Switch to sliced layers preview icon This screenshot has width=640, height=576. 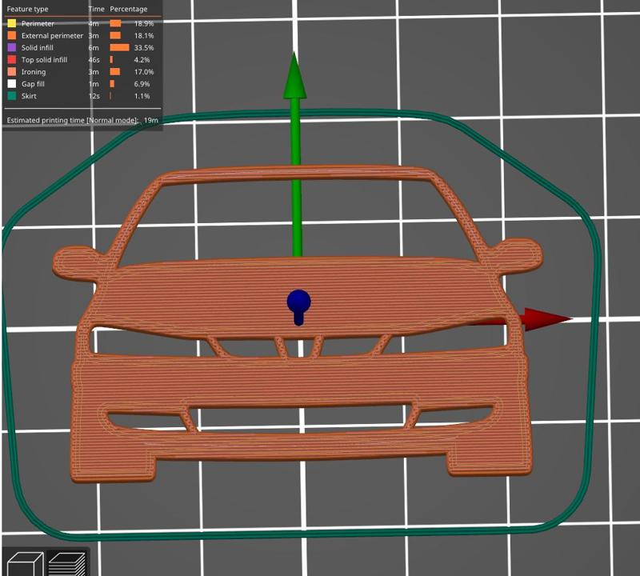[x=67, y=564]
